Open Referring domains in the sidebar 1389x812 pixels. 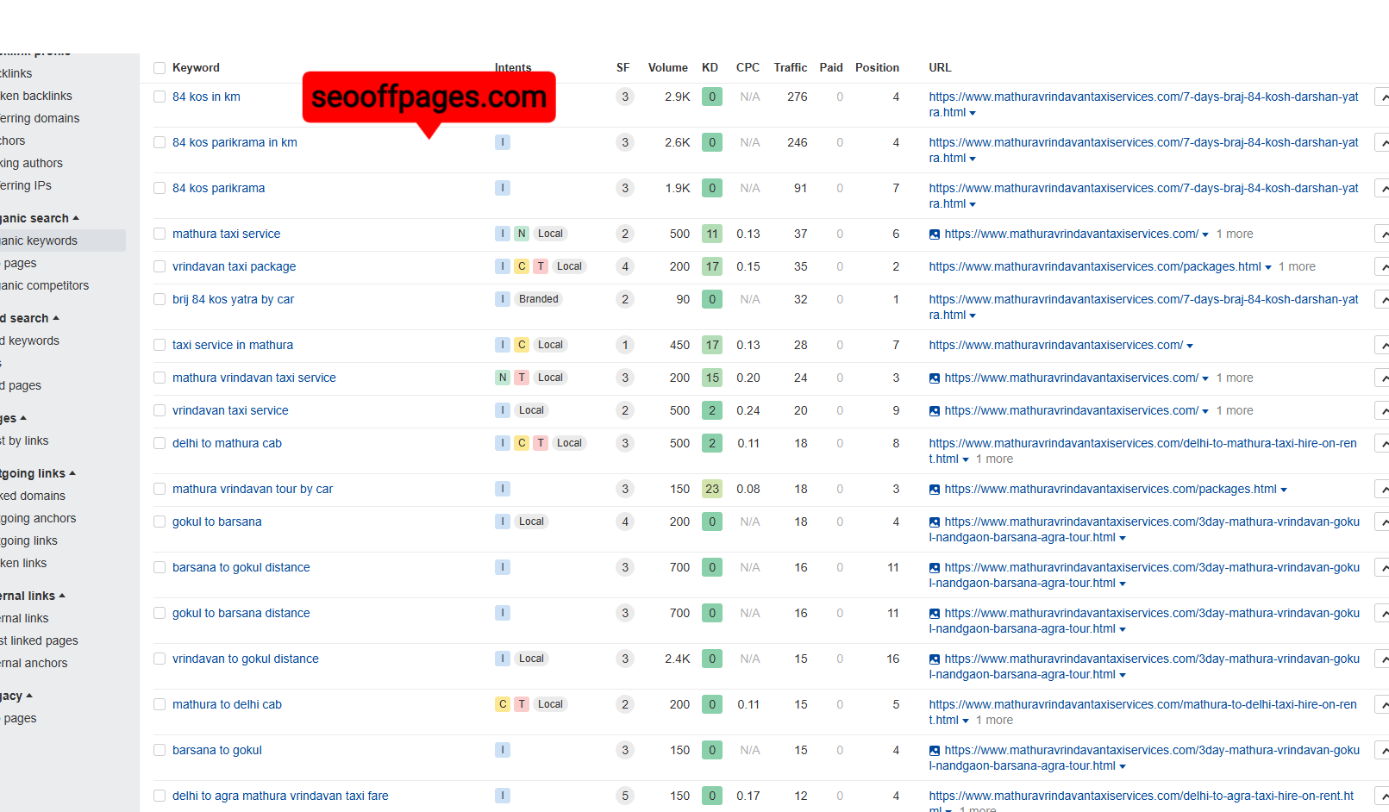point(40,118)
